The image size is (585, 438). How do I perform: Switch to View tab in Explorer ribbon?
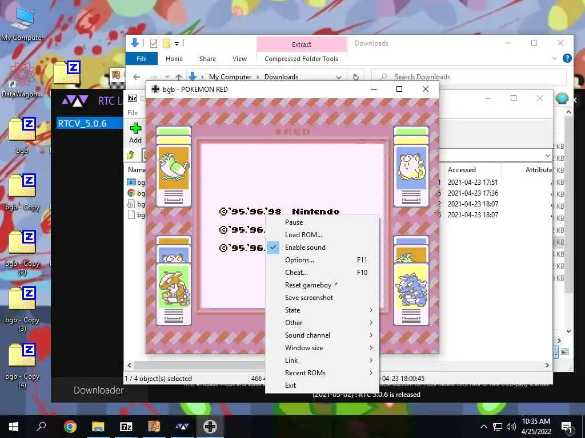[x=239, y=59]
